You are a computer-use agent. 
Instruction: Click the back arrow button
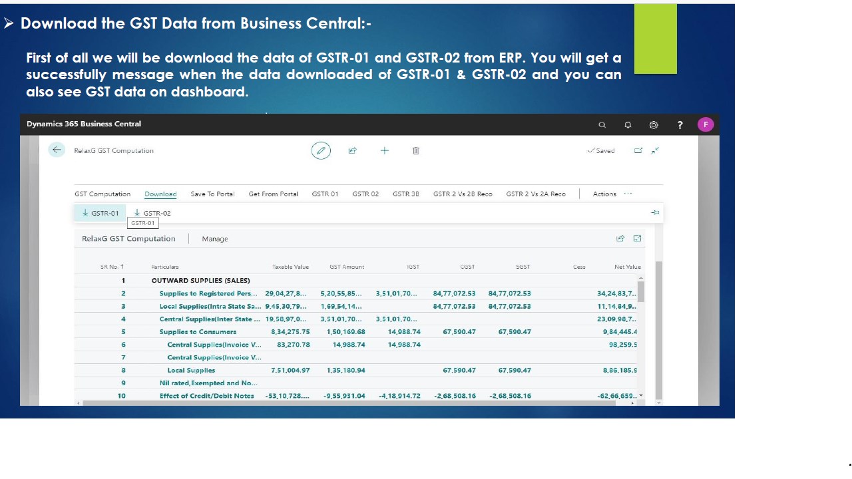(x=57, y=150)
